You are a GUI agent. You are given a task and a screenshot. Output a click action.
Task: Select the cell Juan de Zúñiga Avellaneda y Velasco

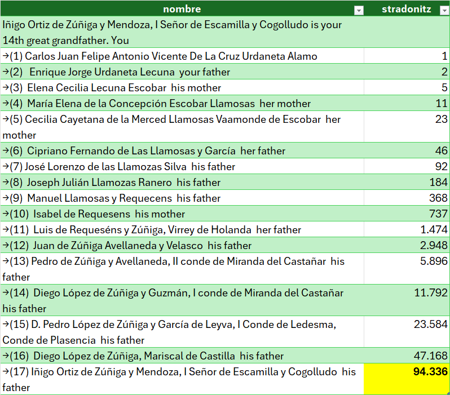pyautogui.click(x=182, y=245)
